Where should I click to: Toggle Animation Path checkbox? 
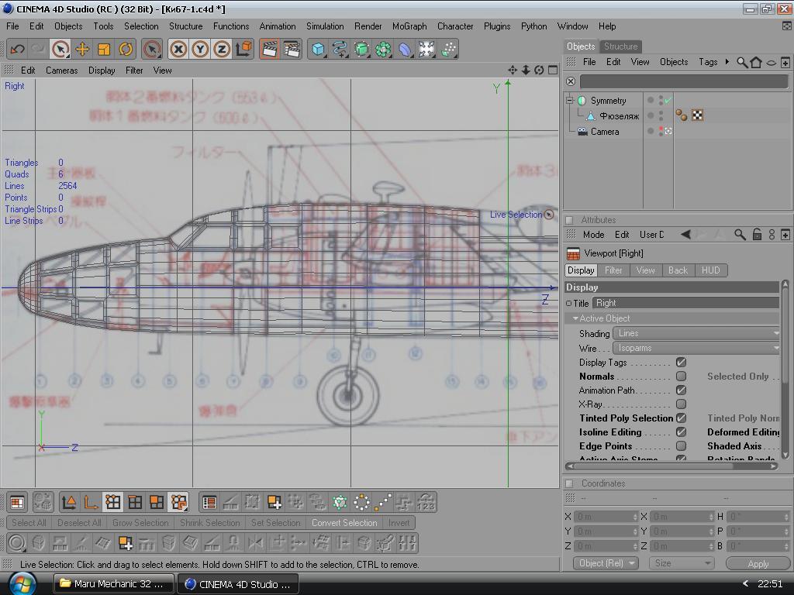pyautogui.click(x=681, y=390)
